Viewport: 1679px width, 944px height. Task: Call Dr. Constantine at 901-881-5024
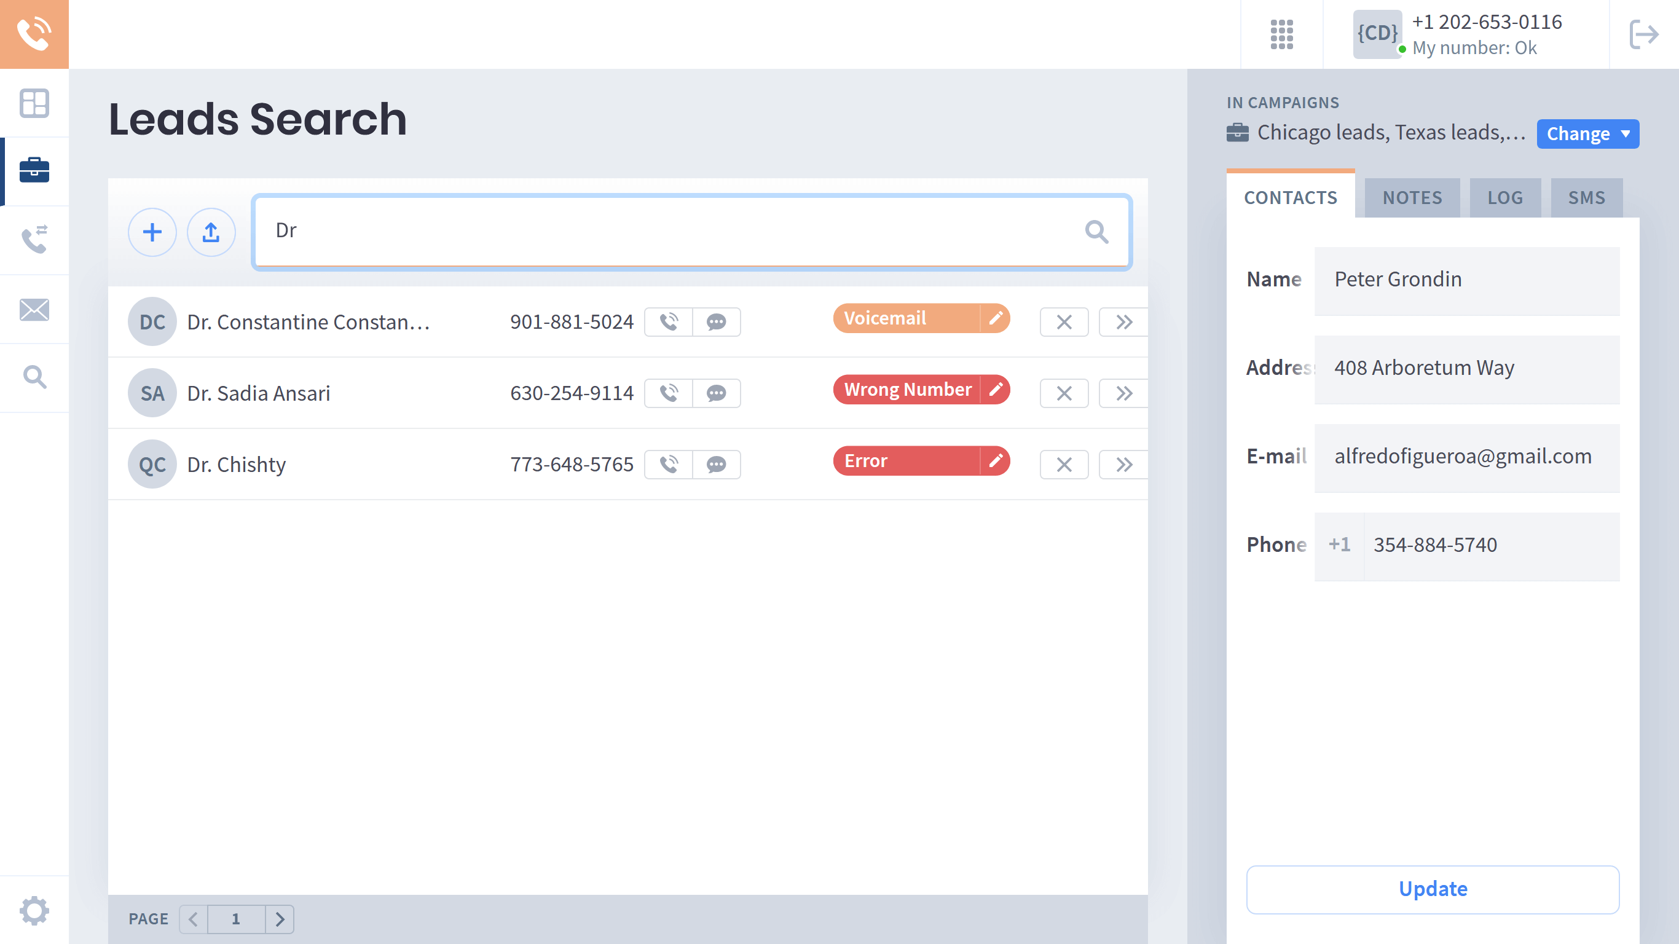click(668, 322)
